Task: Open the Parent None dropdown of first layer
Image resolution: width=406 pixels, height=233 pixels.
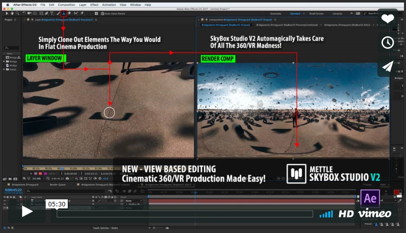Action: tap(133, 200)
